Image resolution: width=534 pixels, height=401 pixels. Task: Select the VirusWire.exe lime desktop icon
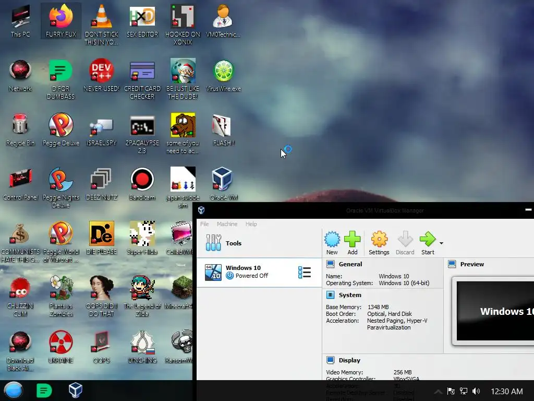[x=223, y=76]
